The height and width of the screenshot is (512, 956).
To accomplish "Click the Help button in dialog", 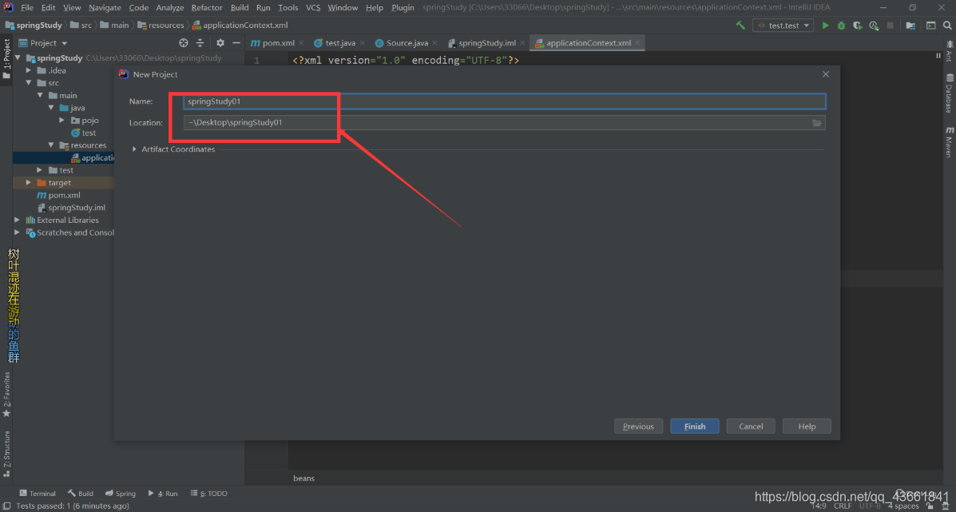I will pos(807,426).
